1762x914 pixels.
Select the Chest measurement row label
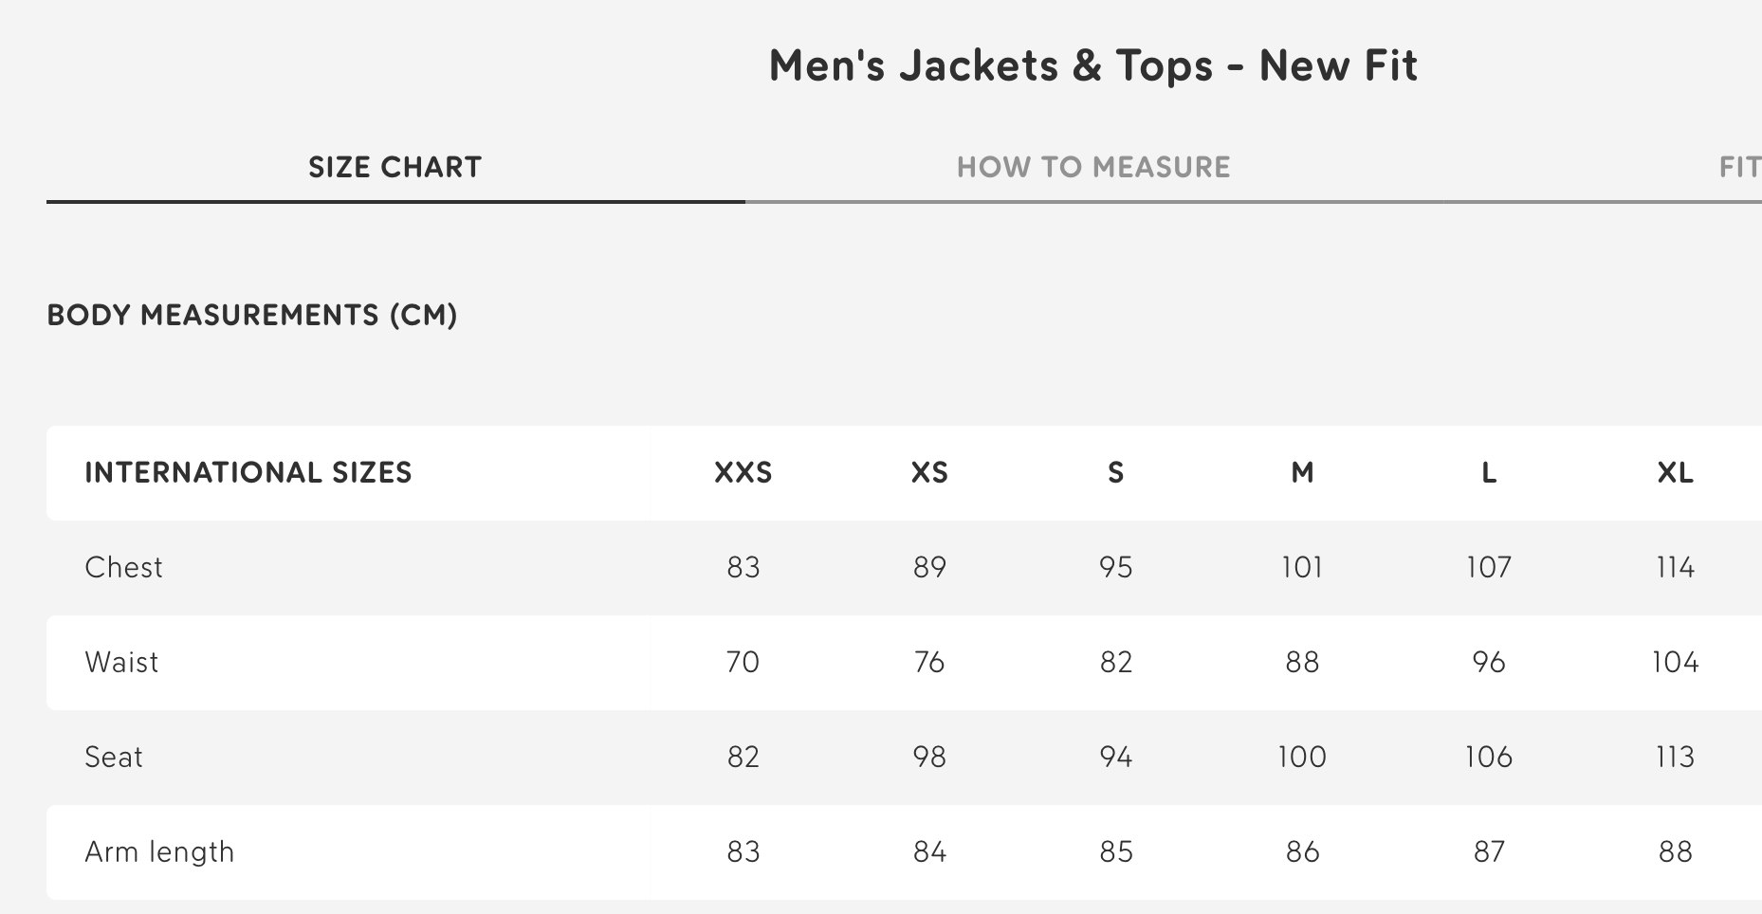124,567
